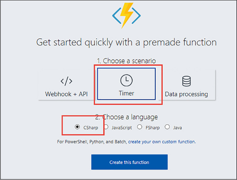Click the FSharp language label

153,127
